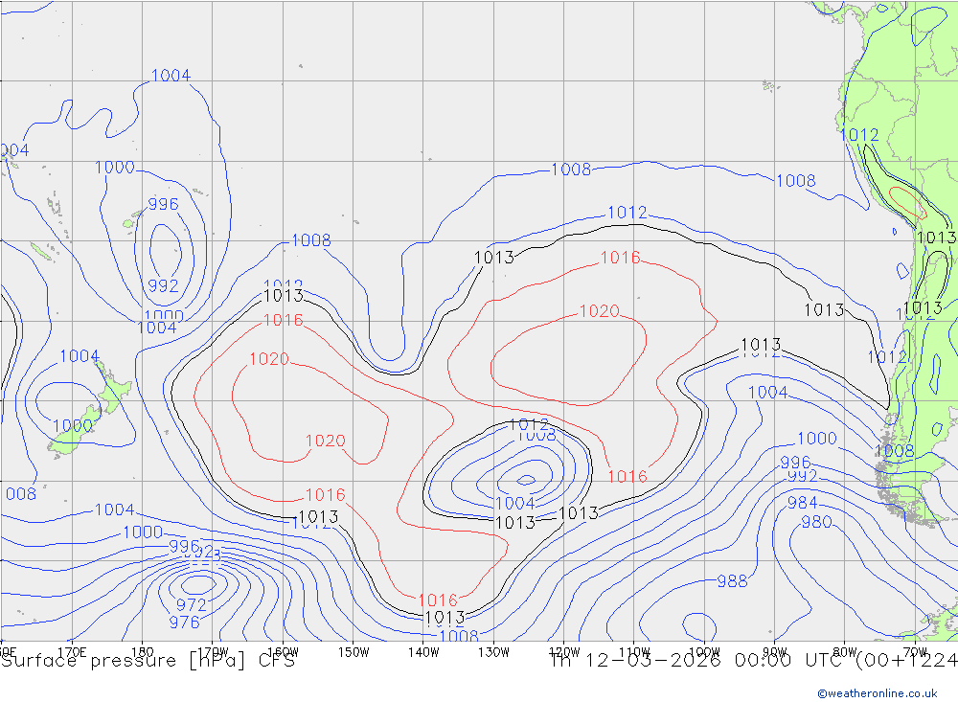Click the 180 longitude axis label
The image size is (958, 702).
click(142, 652)
